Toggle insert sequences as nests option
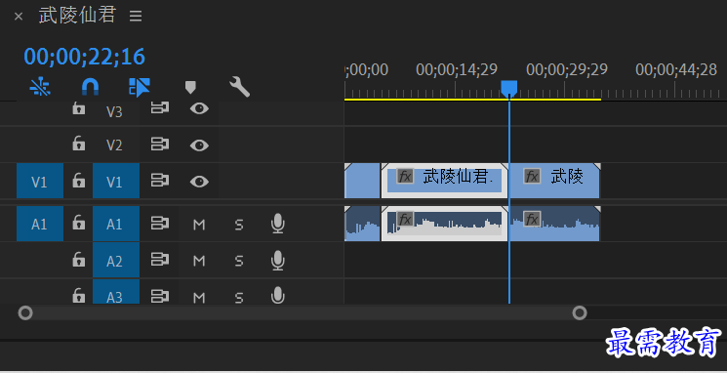 click(40, 87)
